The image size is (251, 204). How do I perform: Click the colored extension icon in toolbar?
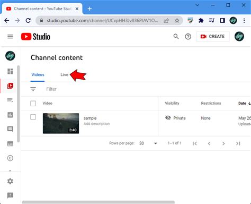[x=190, y=21]
